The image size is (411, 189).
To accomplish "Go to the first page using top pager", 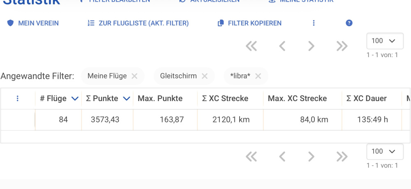I will [251, 46].
